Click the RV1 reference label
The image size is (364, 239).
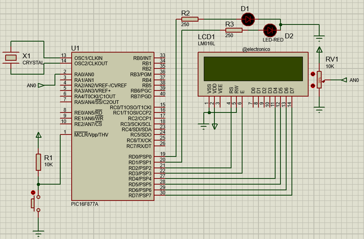332,59
